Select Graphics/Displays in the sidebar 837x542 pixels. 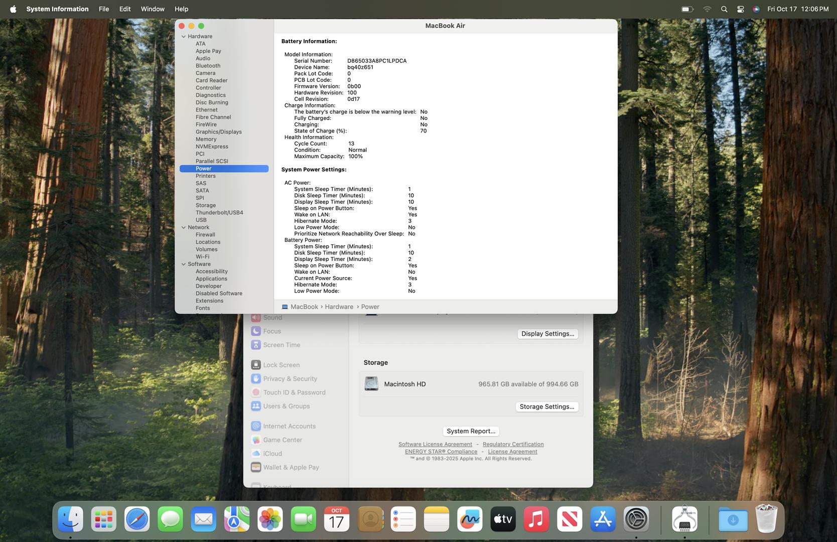click(x=218, y=132)
